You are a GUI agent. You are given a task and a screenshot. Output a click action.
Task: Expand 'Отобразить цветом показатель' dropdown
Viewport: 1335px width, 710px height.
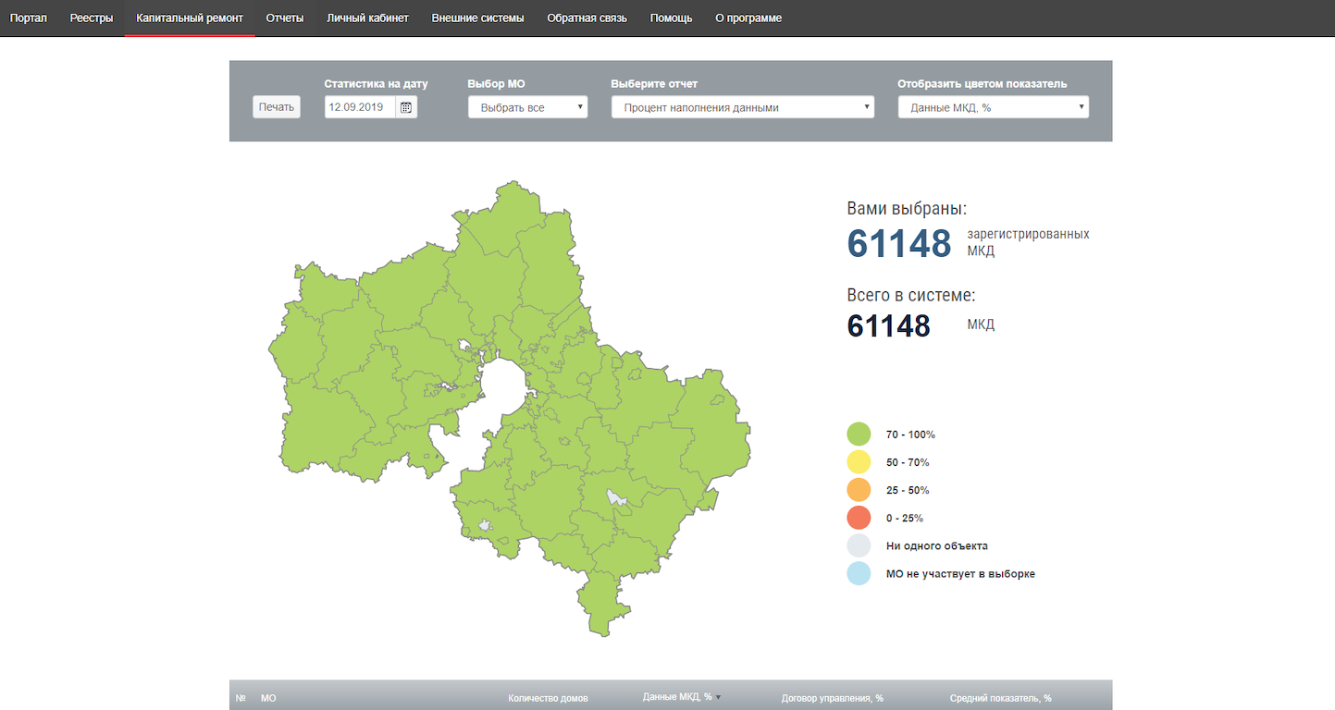993,107
